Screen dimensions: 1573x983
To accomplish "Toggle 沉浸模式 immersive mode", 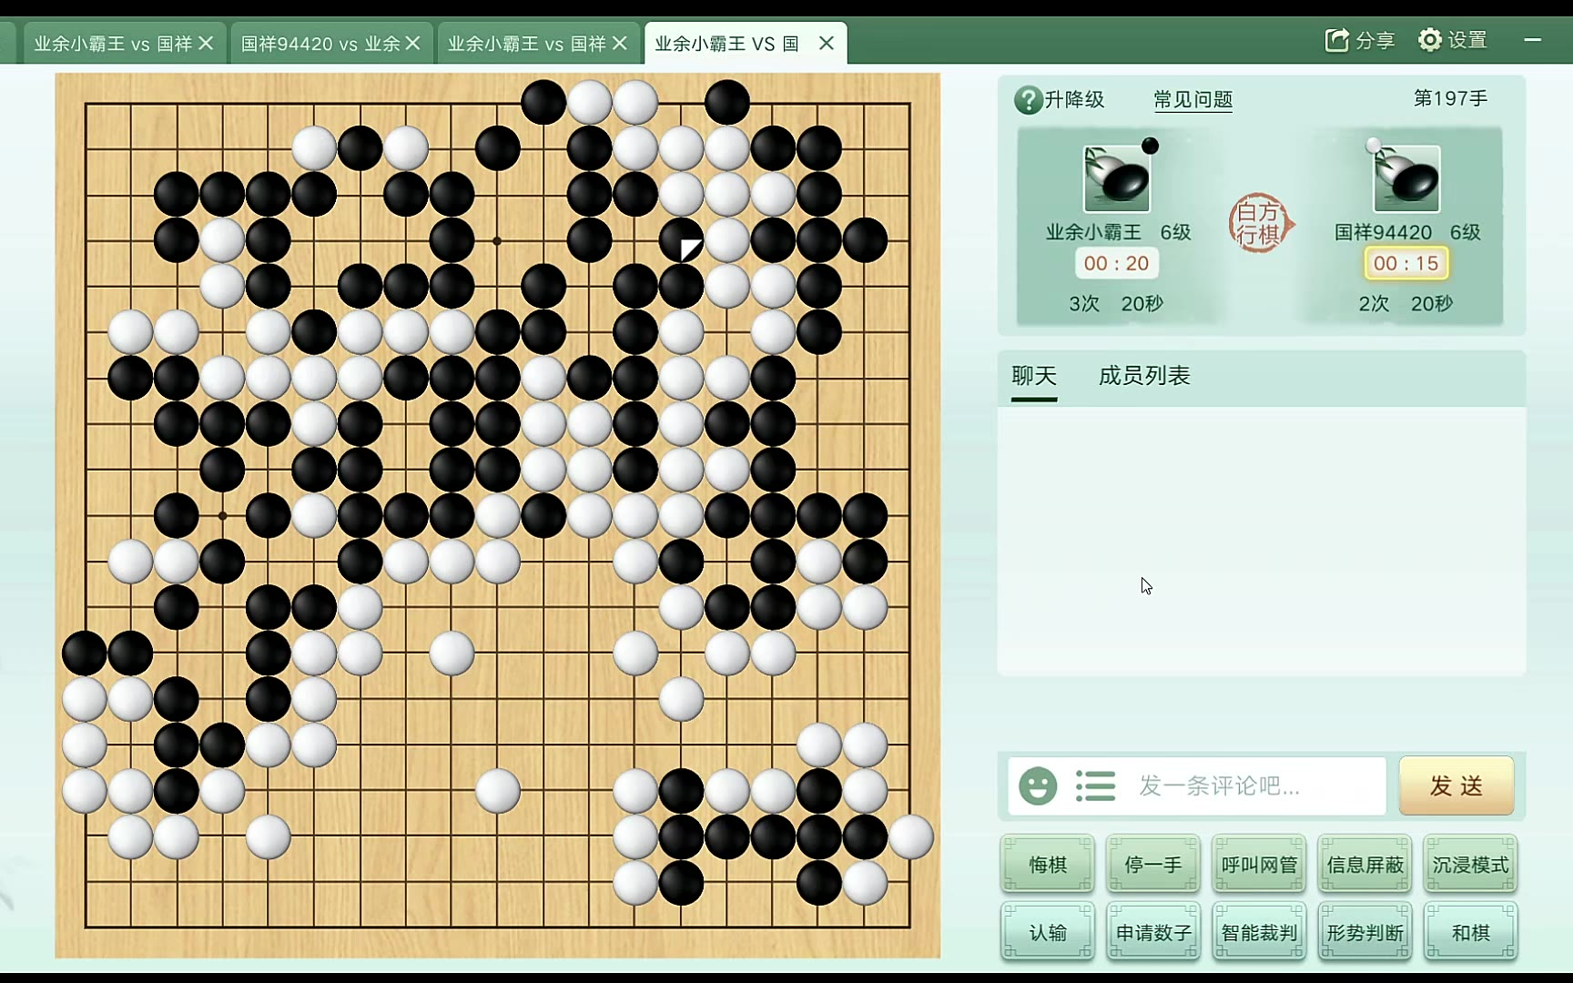I will pos(1470,864).
